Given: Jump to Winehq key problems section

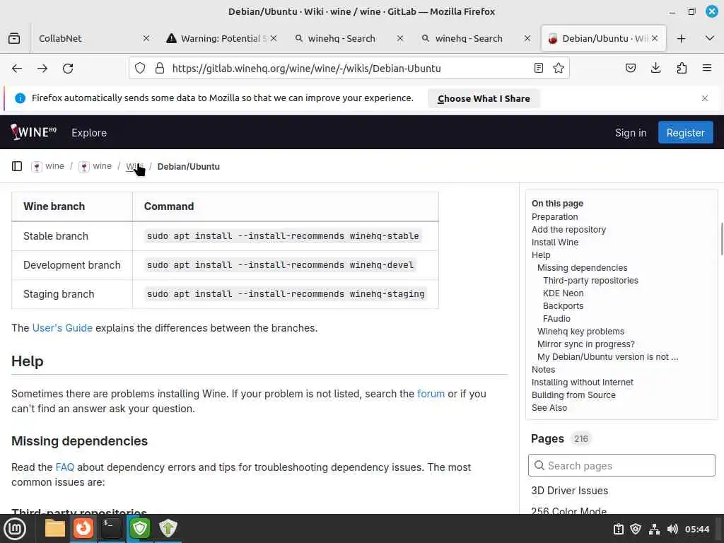Looking at the screenshot, I should coord(580,332).
